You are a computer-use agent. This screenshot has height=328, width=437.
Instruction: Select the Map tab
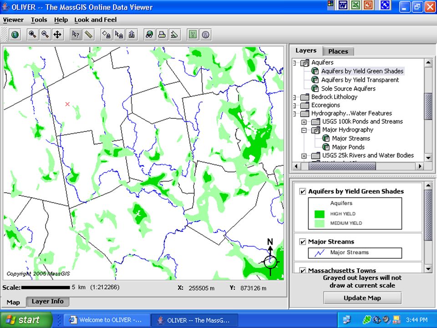13,302
